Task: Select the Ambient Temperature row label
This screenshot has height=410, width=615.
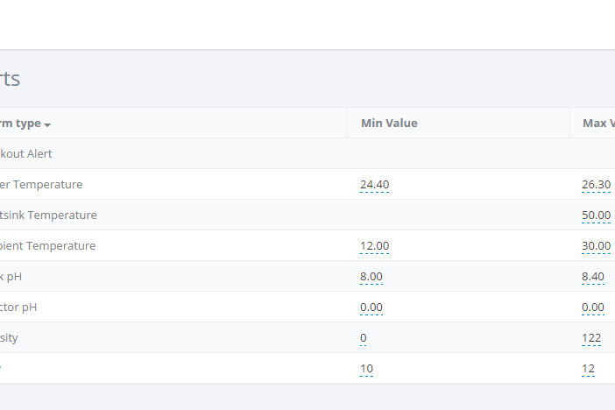Action: pos(47,245)
